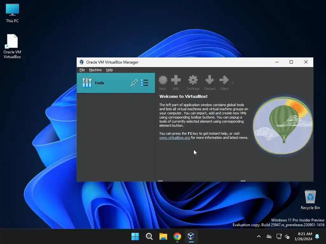Open the Help menu
Screen dimensions: 326x244
point(110,70)
